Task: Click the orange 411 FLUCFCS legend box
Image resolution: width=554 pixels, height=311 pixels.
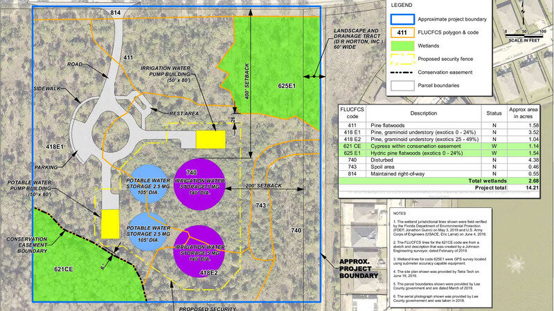Action: tap(409, 32)
